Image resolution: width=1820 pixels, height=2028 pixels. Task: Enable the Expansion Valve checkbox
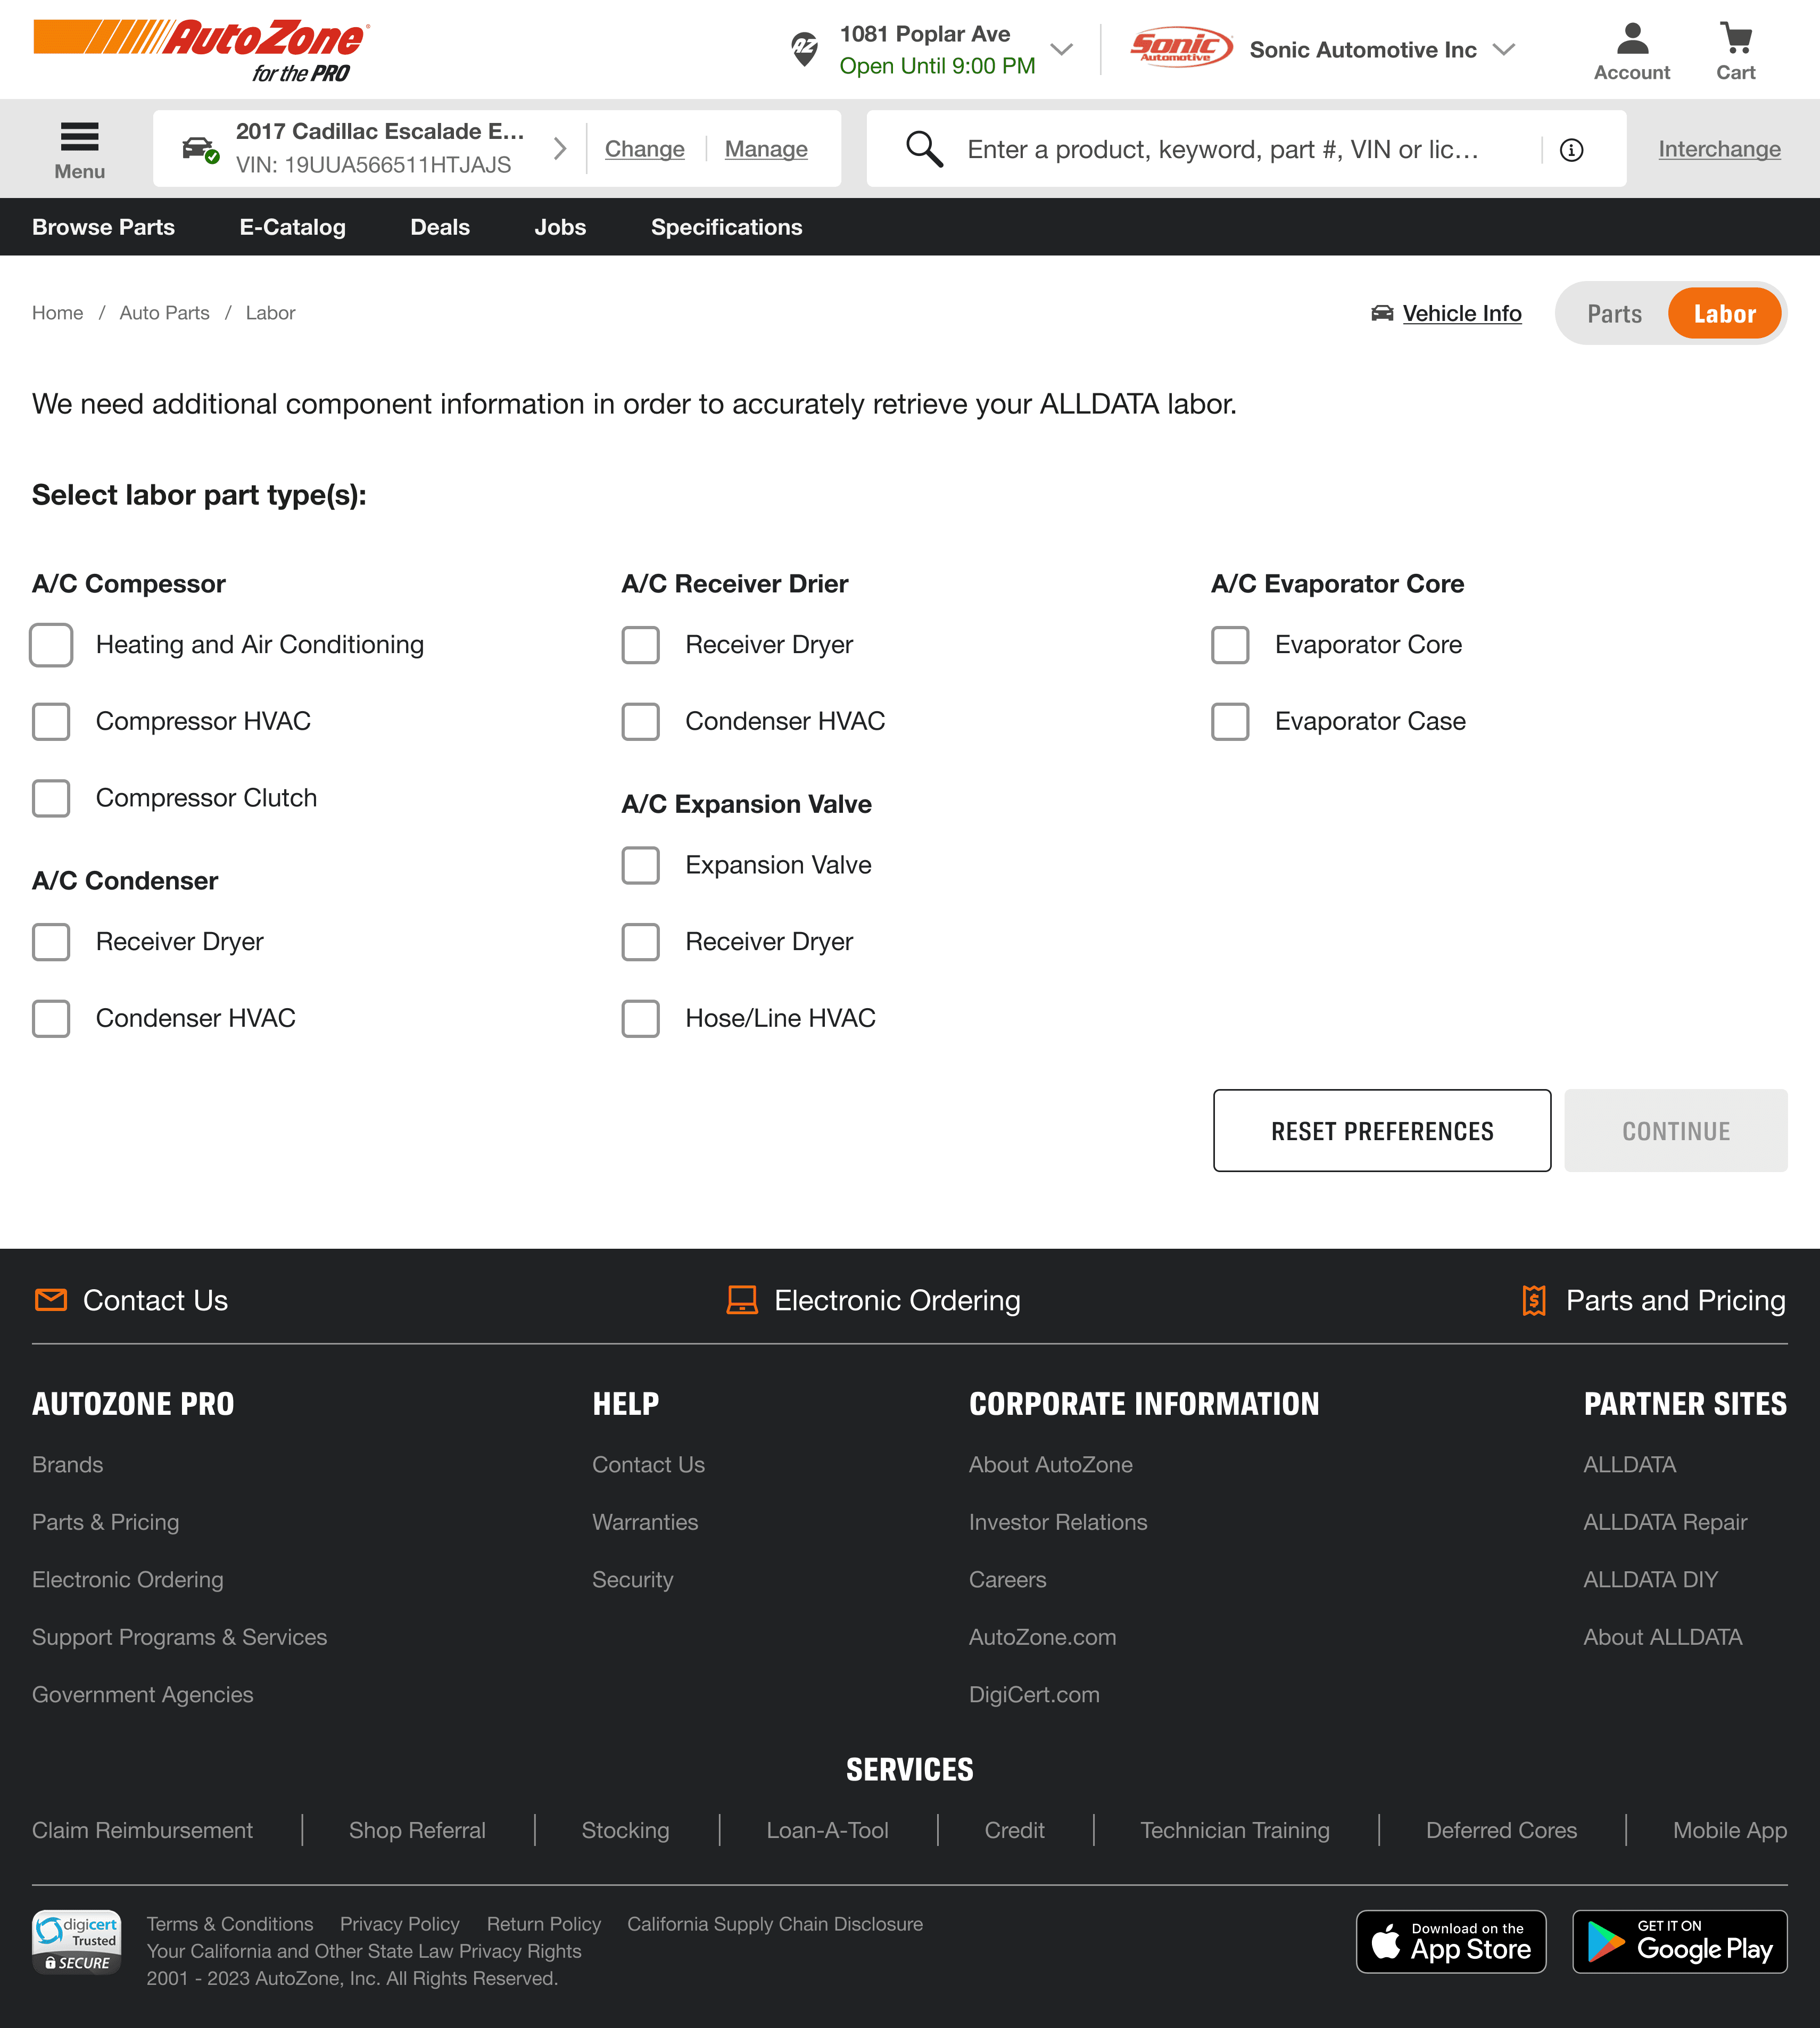(640, 865)
